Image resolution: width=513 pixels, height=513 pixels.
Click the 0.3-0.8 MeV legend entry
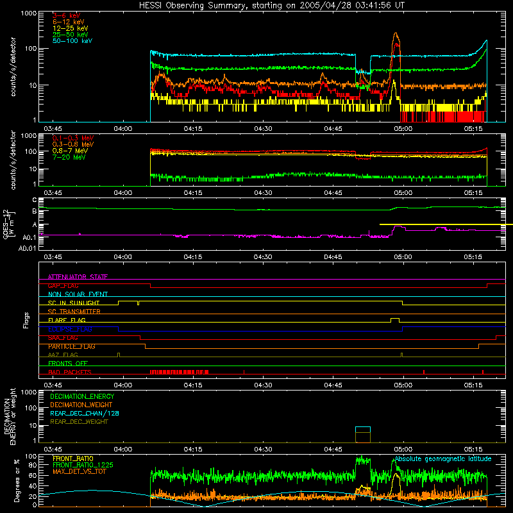point(73,144)
